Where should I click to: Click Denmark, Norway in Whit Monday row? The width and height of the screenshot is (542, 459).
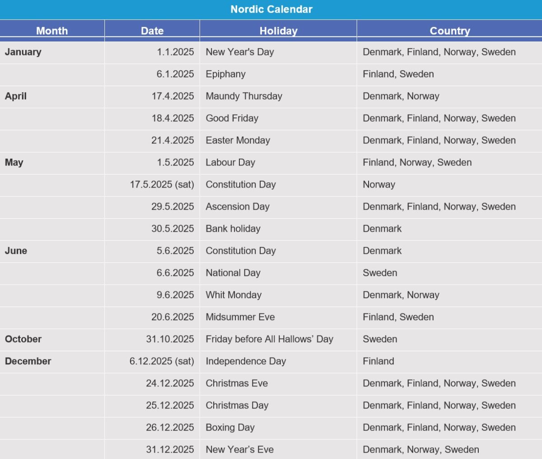(401, 295)
